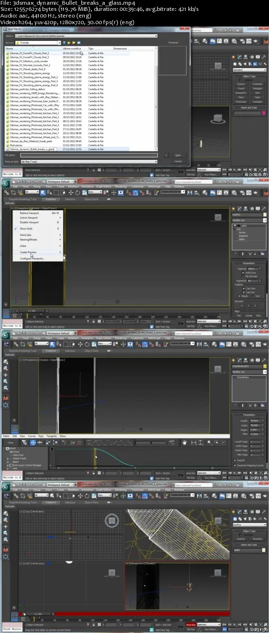The image size is (269, 633).
Task: Click the 3ds Max application logo above the Lathe viewport
Action: point(5,183)
